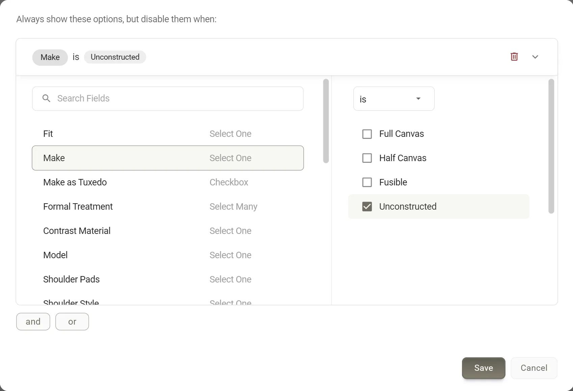Image resolution: width=573 pixels, height=391 pixels.
Task: Select the Contrast Material field
Action: (x=168, y=231)
